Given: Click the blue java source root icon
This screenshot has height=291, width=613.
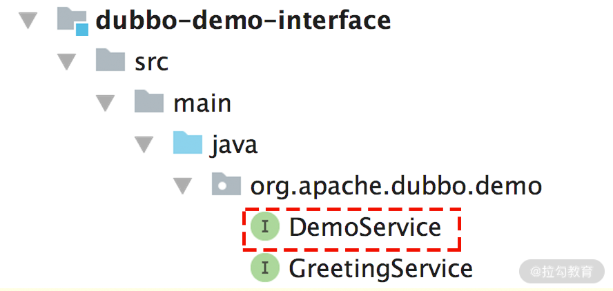Looking at the screenshot, I should 188,144.
